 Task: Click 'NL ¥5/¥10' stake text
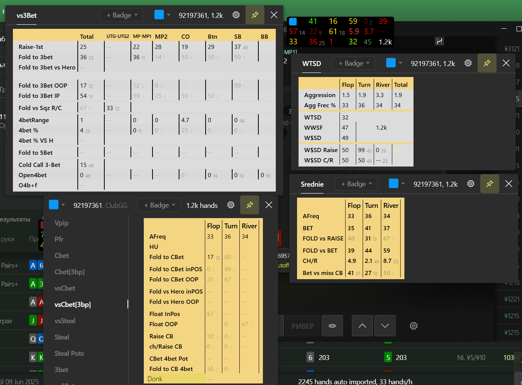[471, 358]
